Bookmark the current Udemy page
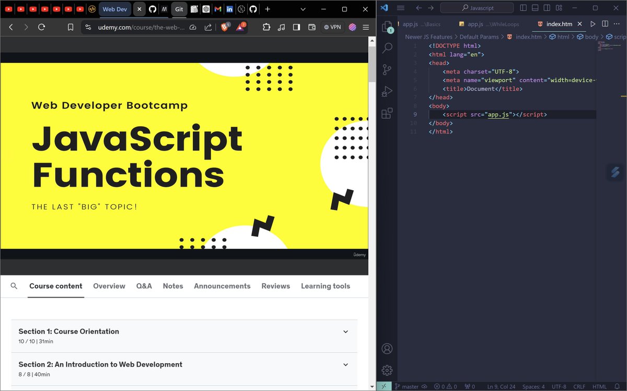 (x=71, y=27)
